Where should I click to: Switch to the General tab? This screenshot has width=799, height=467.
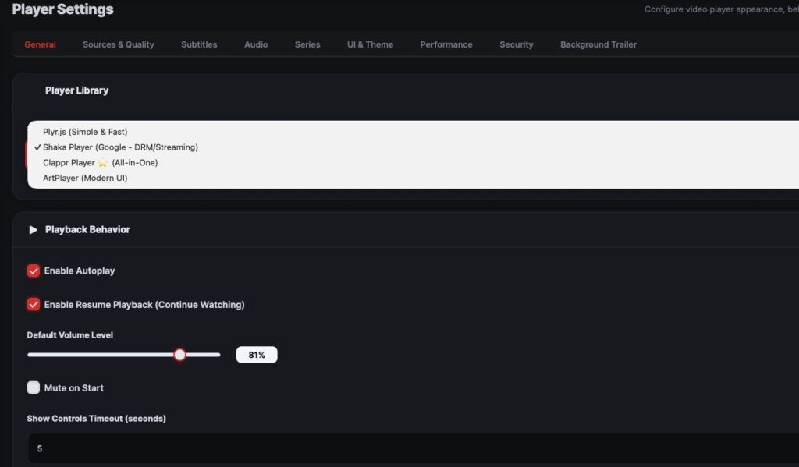(x=40, y=44)
